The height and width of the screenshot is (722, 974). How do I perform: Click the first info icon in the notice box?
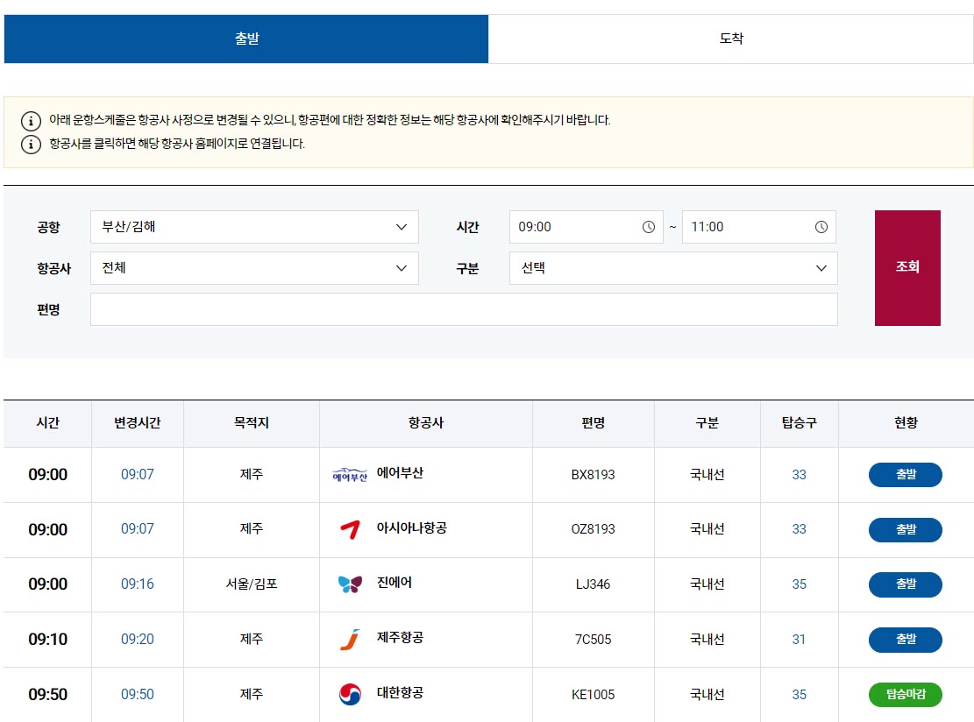click(31, 120)
